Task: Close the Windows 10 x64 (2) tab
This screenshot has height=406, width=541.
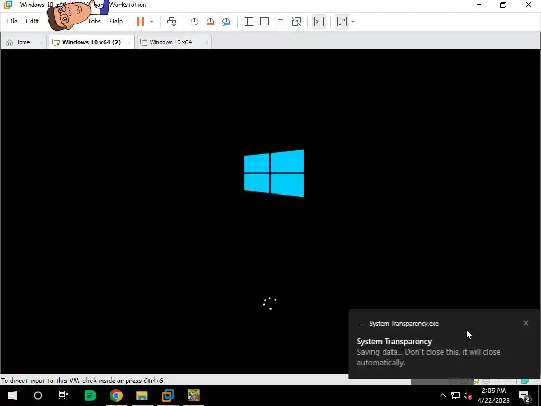Action: pos(129,42)
